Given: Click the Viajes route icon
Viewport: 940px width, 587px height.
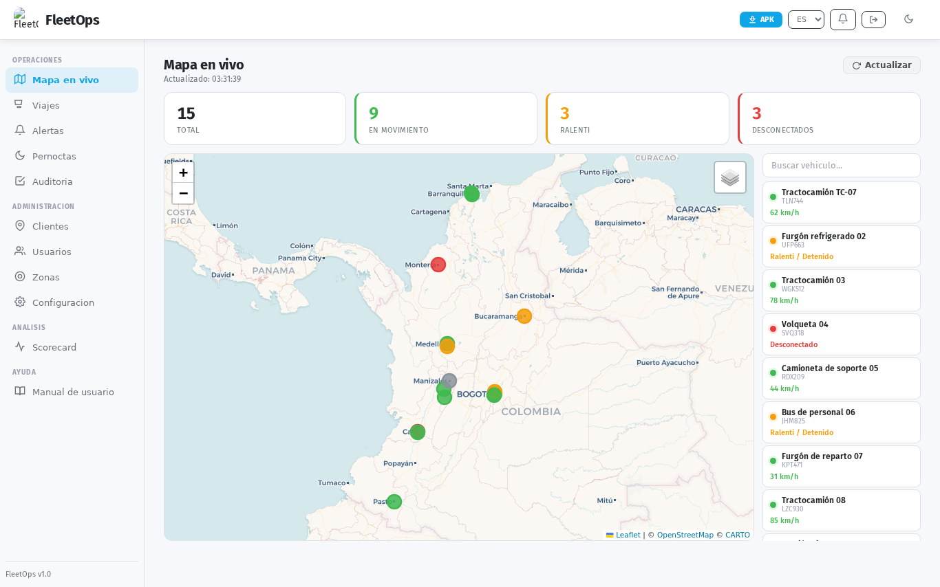Looking at the screenshot, I should pos(20,104).
